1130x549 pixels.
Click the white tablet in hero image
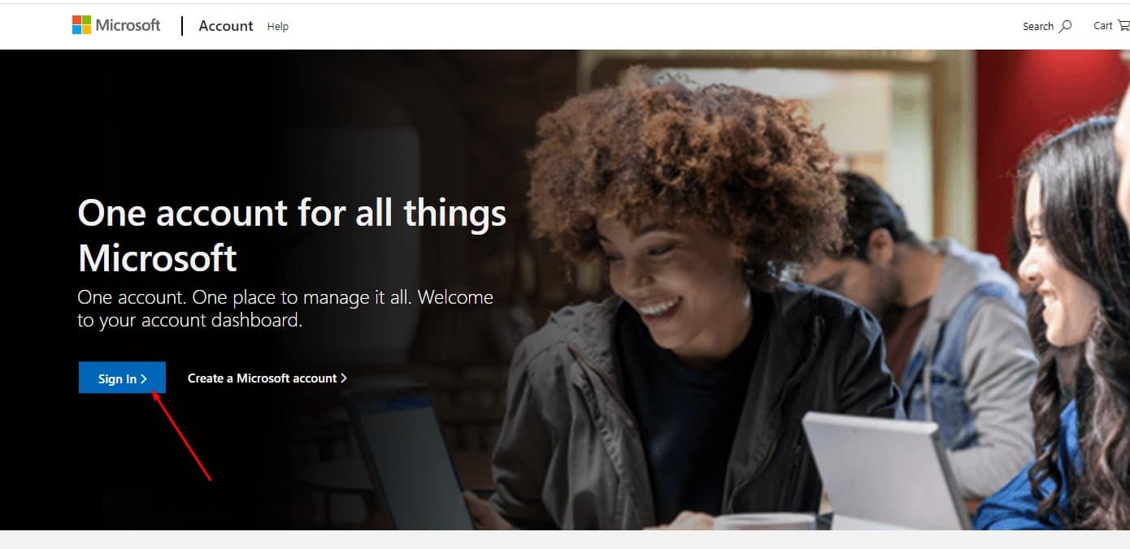tap(886, 471)
